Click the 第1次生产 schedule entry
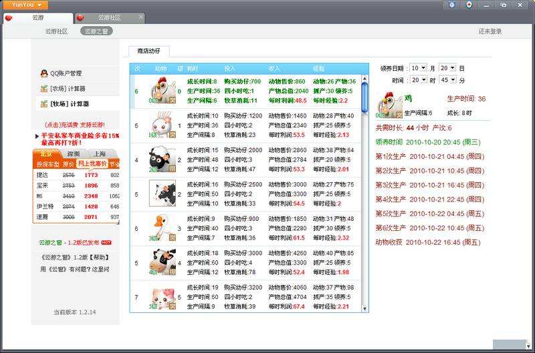Viewport: 535px width, 353px height. [429, 157]
